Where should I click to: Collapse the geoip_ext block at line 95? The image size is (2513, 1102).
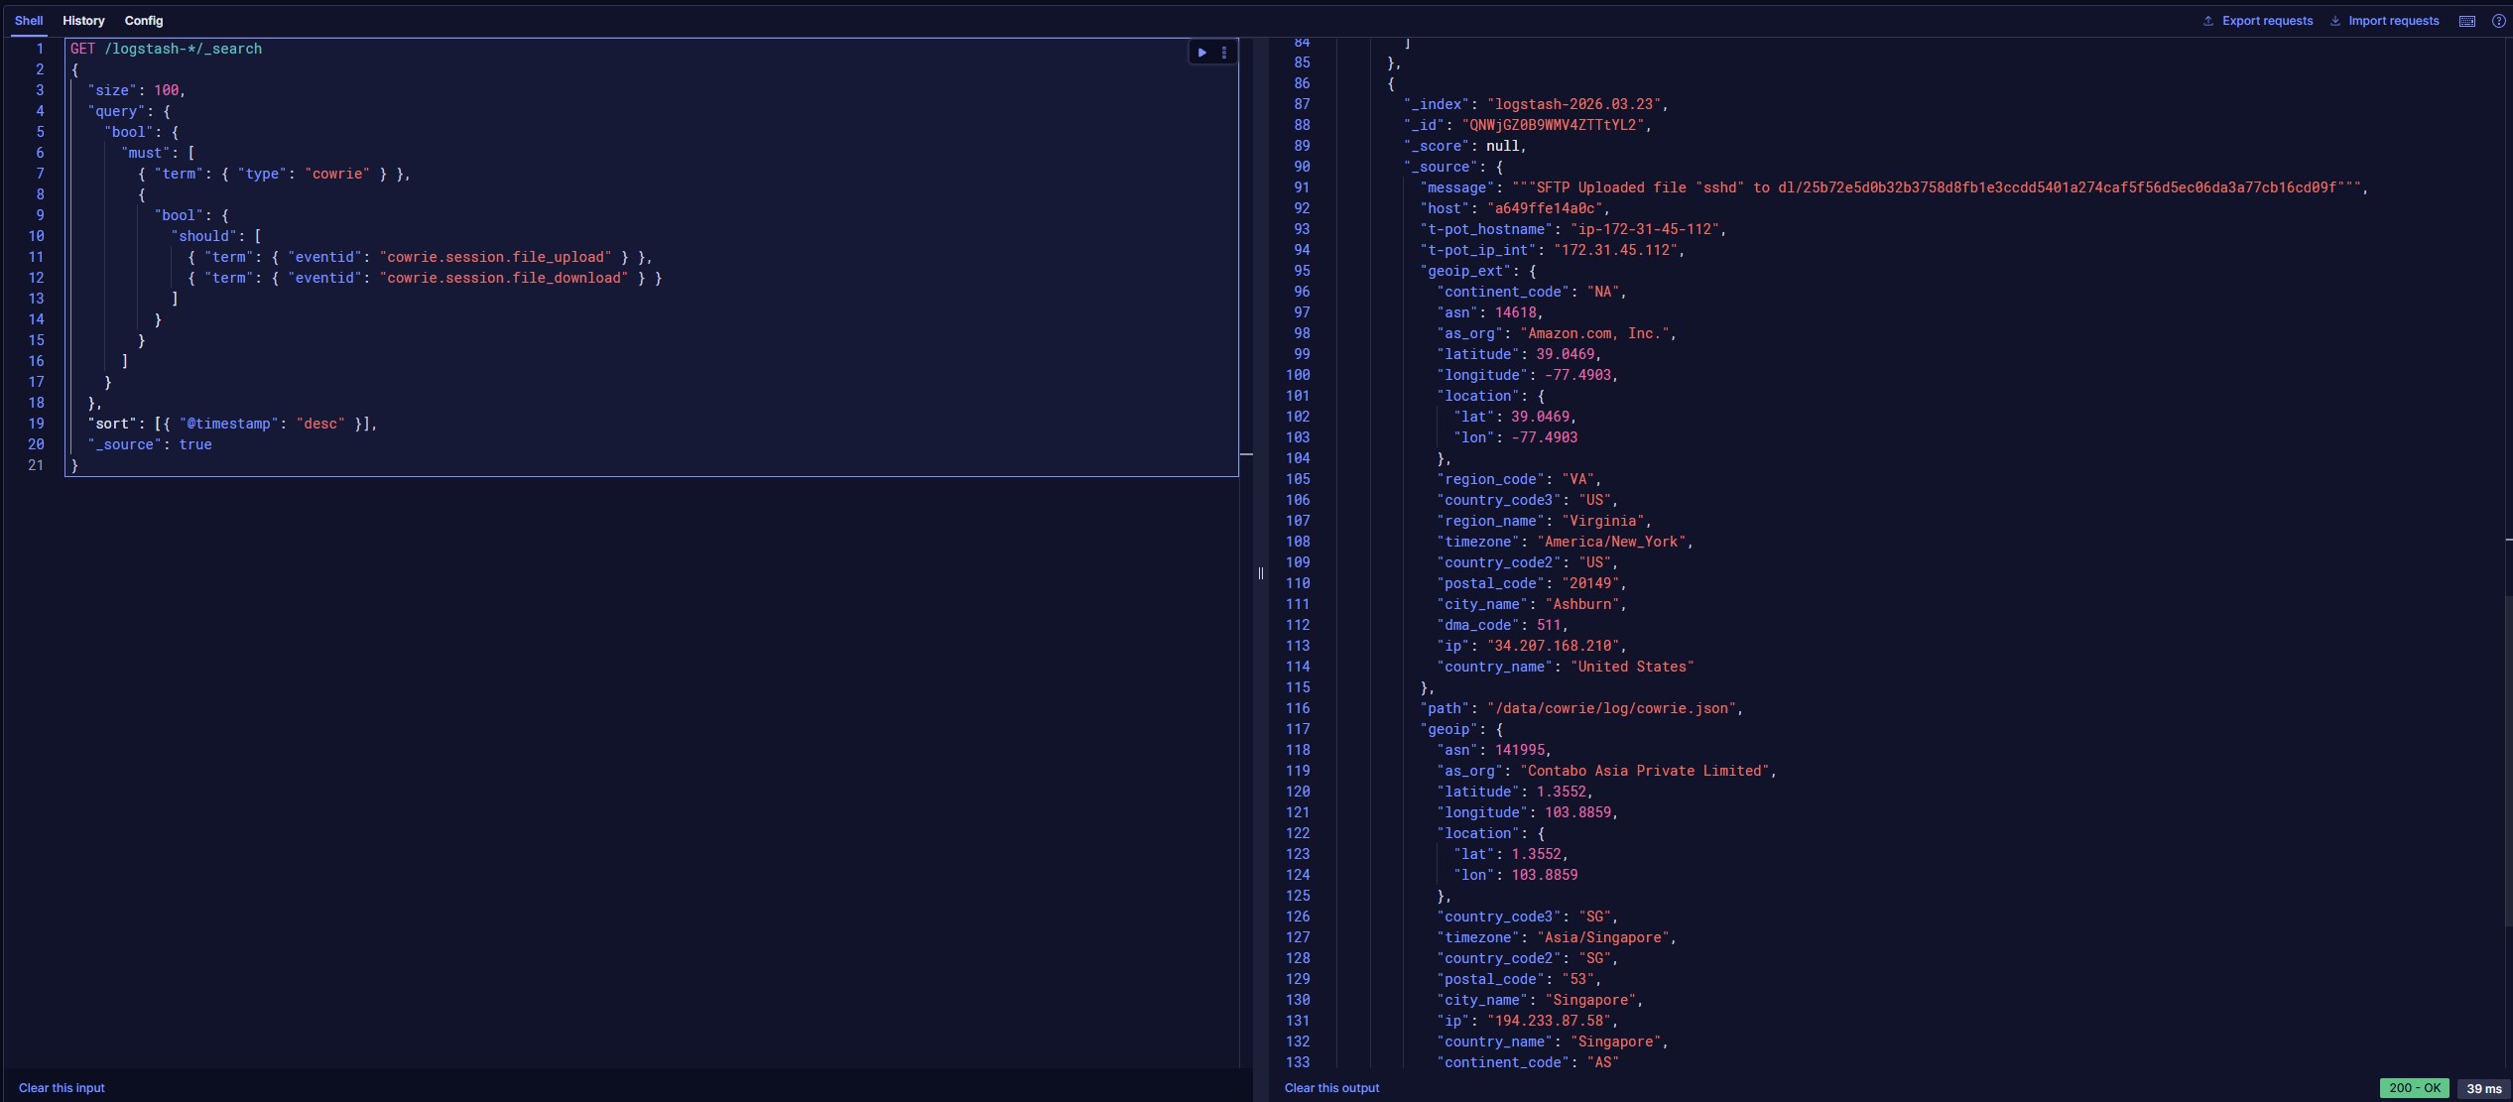pyautogui.click(x=1325, y=271)
